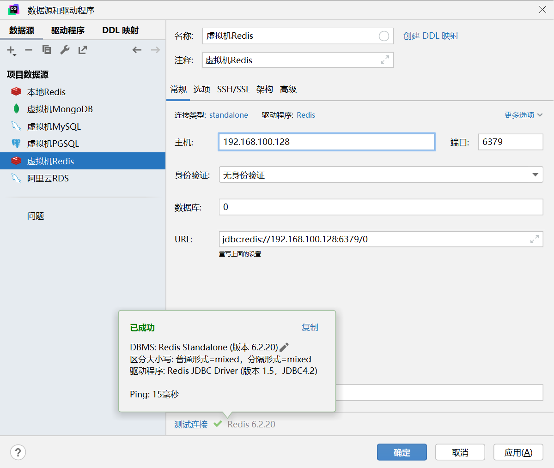Image resolution: width=554 pixels, height=468 pixels.
Task: Click the Redis driver link
Action: (x=305, y=115)
